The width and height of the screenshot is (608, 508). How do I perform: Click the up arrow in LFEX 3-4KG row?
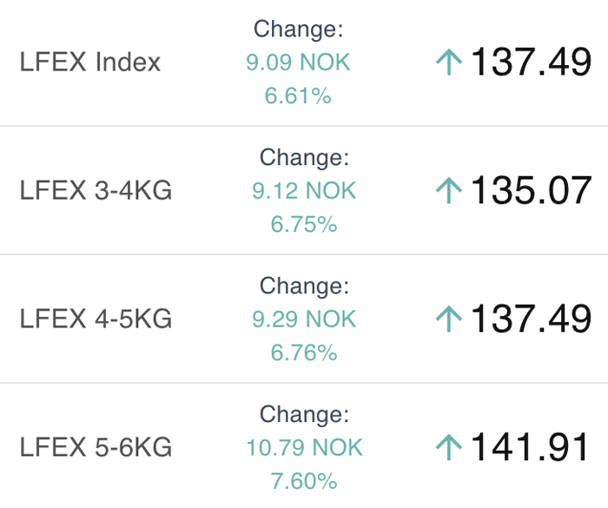pos(448,191)
